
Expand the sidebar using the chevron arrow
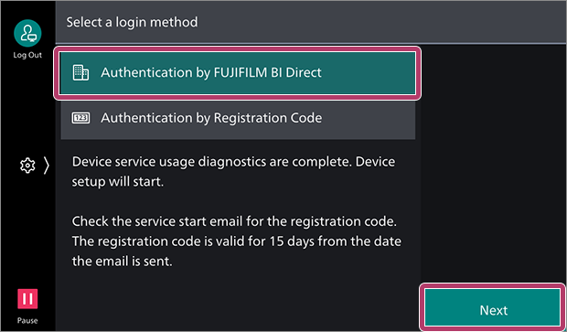tap(47, 166)
